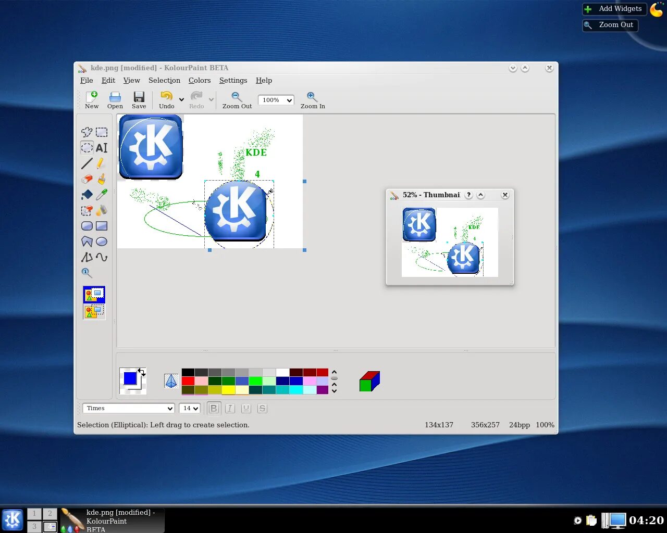
Task: Open the Times font family dropdown
Action: tap(128, 409)
